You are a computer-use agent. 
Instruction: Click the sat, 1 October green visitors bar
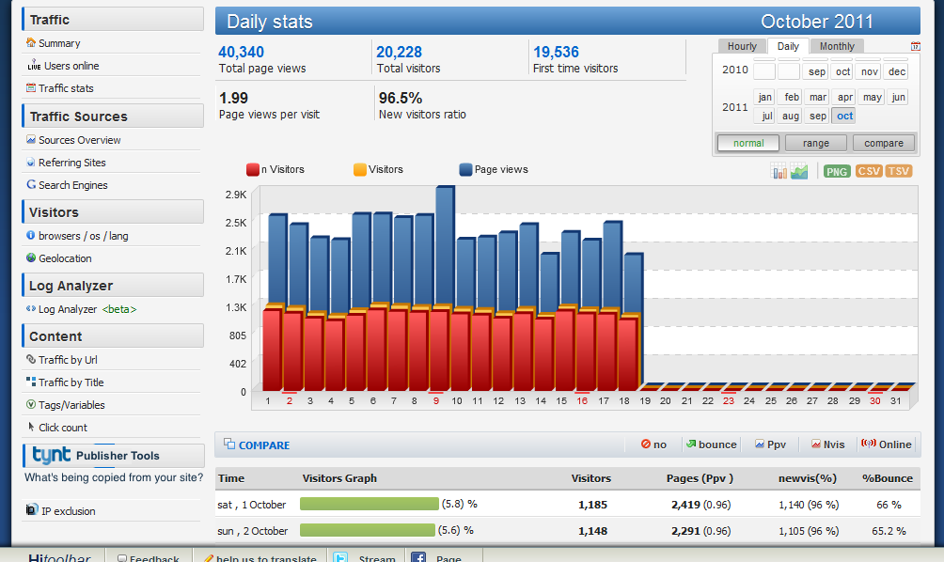370,504
